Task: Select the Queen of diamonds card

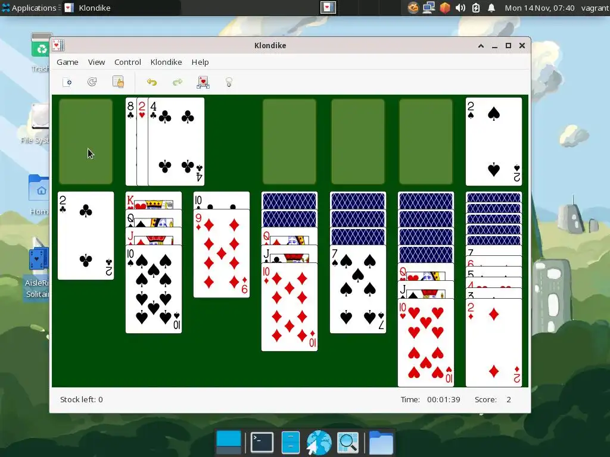Action: [x=290, y=236]
